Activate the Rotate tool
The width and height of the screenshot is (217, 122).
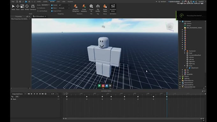pos(27,7)
